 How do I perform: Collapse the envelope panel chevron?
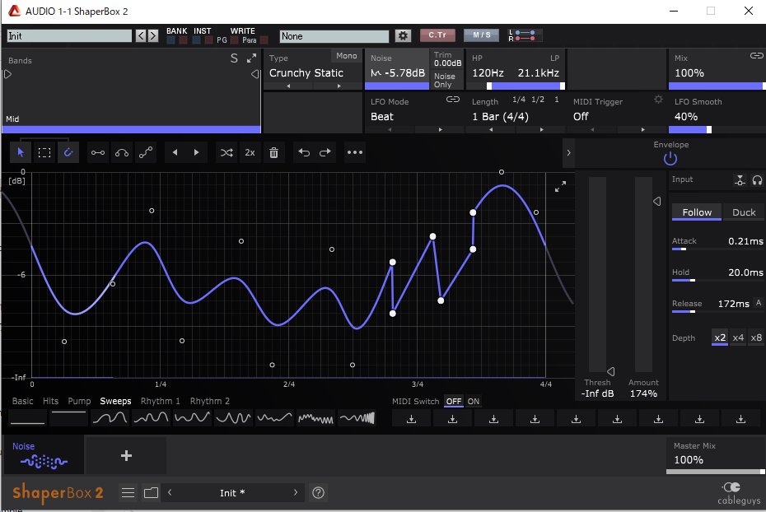(568, 153)
